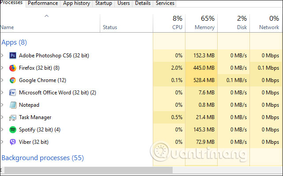The width and height of the screenshot is (283, 176).
Task: Click the horizontal scrollbar thumb
Action: [x=88, y=170]
